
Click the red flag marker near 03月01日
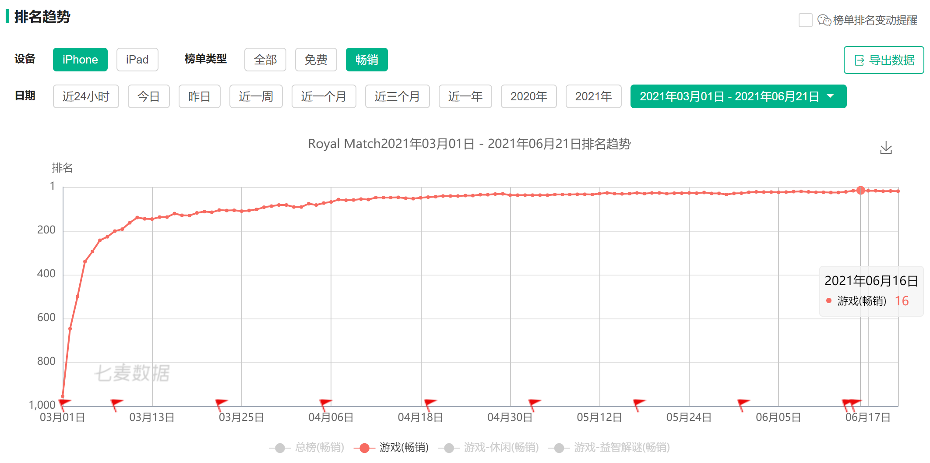[64, 403]
